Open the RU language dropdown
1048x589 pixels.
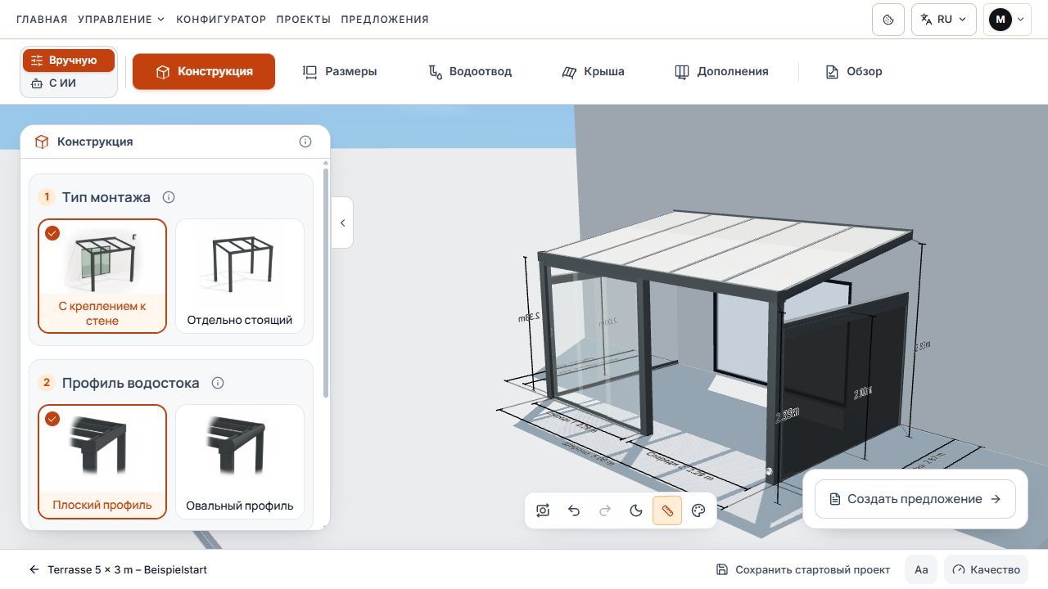(944, 20)
